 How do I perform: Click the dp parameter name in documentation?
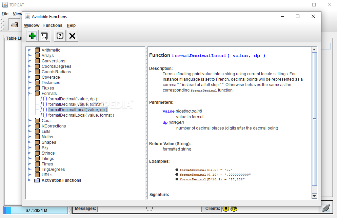click(165, 122)
